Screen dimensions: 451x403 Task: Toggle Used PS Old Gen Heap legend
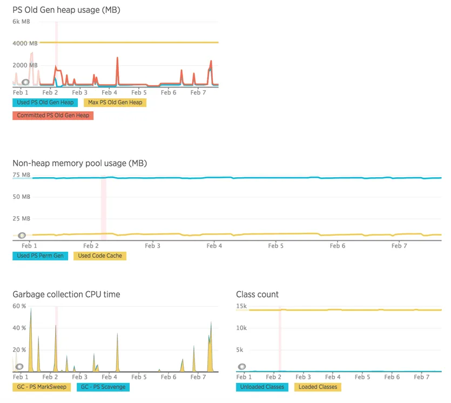coord(45,103)
